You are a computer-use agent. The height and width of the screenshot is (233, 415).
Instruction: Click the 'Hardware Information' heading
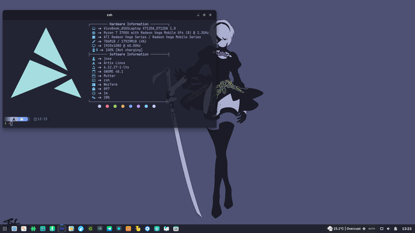click(x=129, y=24)
